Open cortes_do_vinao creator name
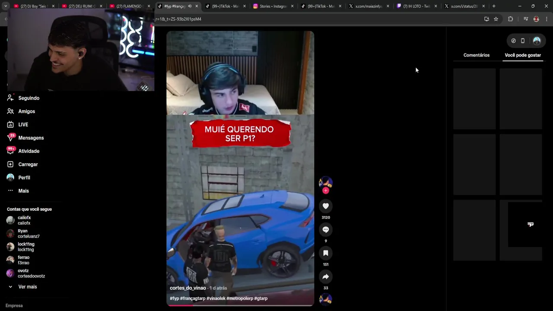This screenshot has width=553, height=311. (x=188, y=288)
